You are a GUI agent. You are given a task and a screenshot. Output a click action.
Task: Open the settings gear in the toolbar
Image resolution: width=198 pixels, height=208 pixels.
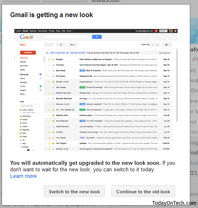(x=167, y=44)
